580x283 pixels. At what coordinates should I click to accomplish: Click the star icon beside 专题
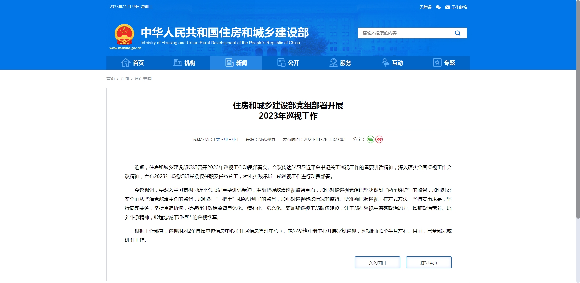[437, 63]
